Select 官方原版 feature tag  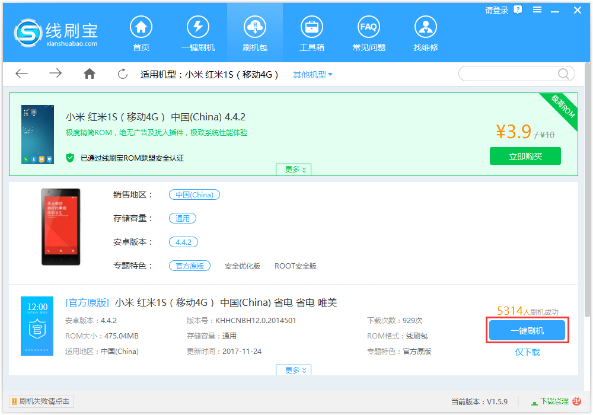(x=190, y=266)
